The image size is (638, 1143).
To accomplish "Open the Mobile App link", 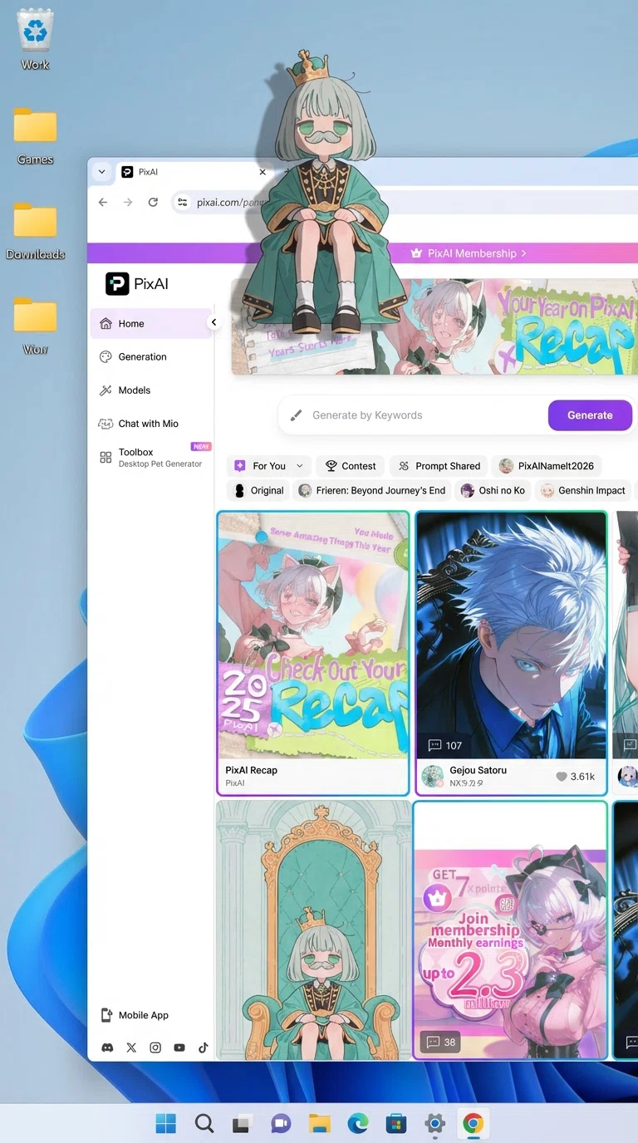I will click(135, 1015).
